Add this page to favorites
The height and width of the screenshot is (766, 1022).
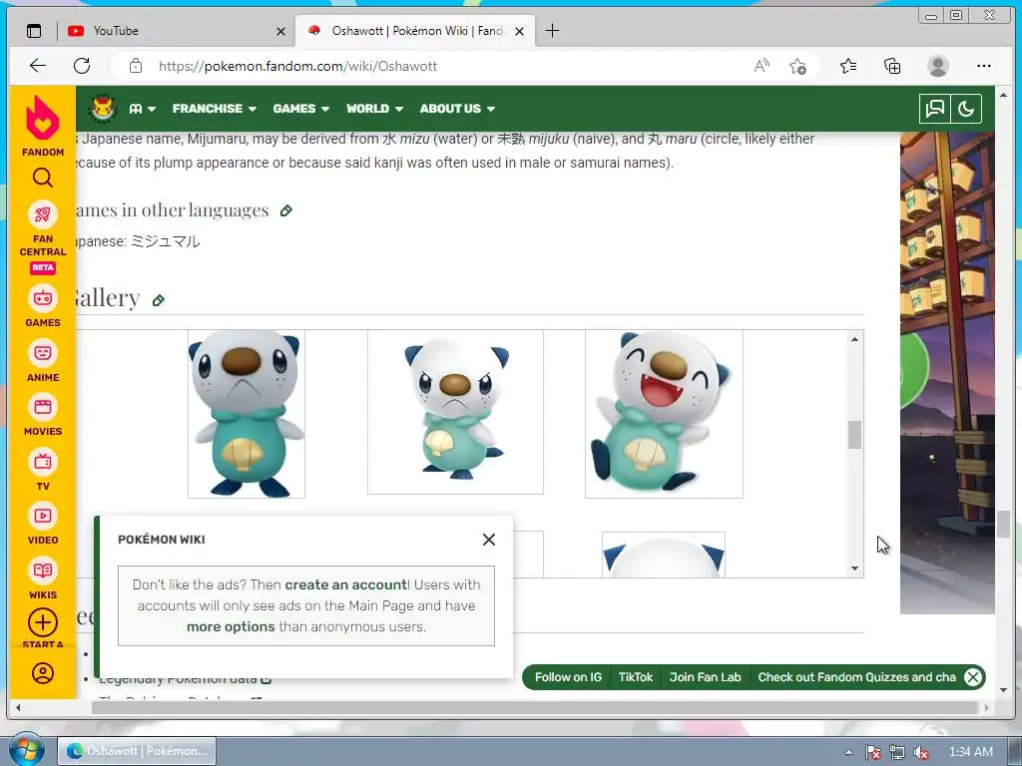(797, 66)
